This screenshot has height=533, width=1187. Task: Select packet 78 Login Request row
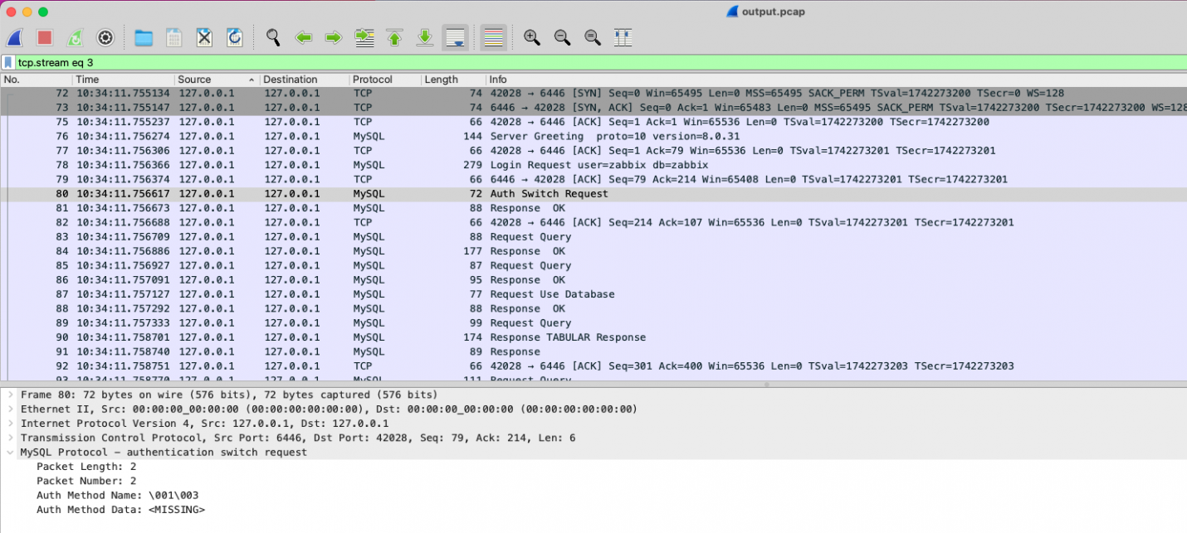point(581,165)
